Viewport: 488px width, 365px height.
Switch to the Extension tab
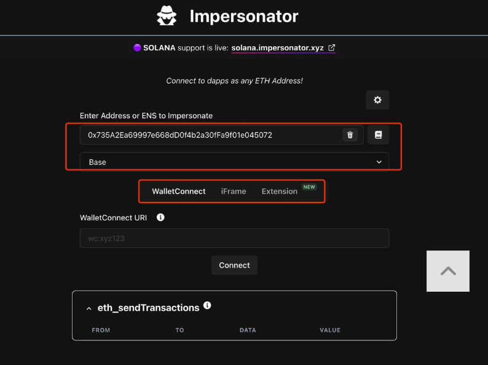280,191
